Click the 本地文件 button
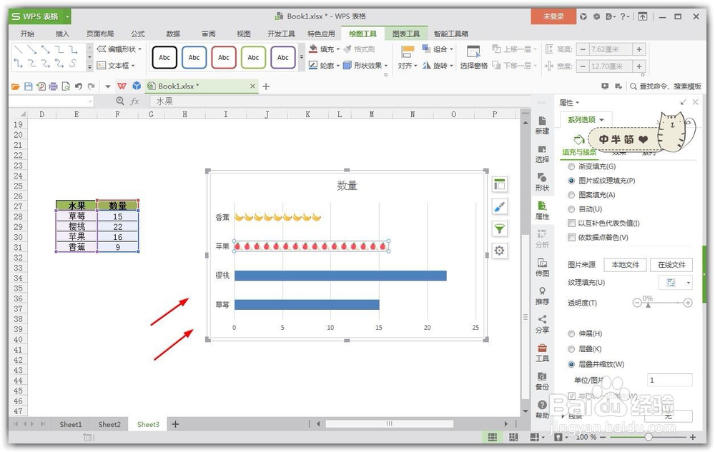 pos(625,264)
